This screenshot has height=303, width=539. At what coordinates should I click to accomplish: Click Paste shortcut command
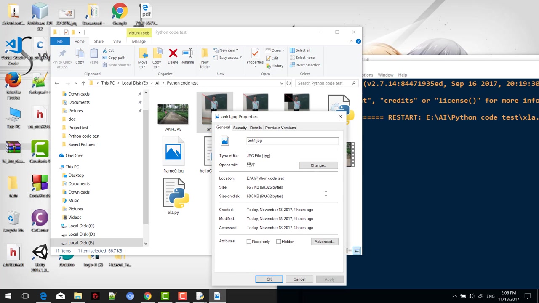pos(117,65)
